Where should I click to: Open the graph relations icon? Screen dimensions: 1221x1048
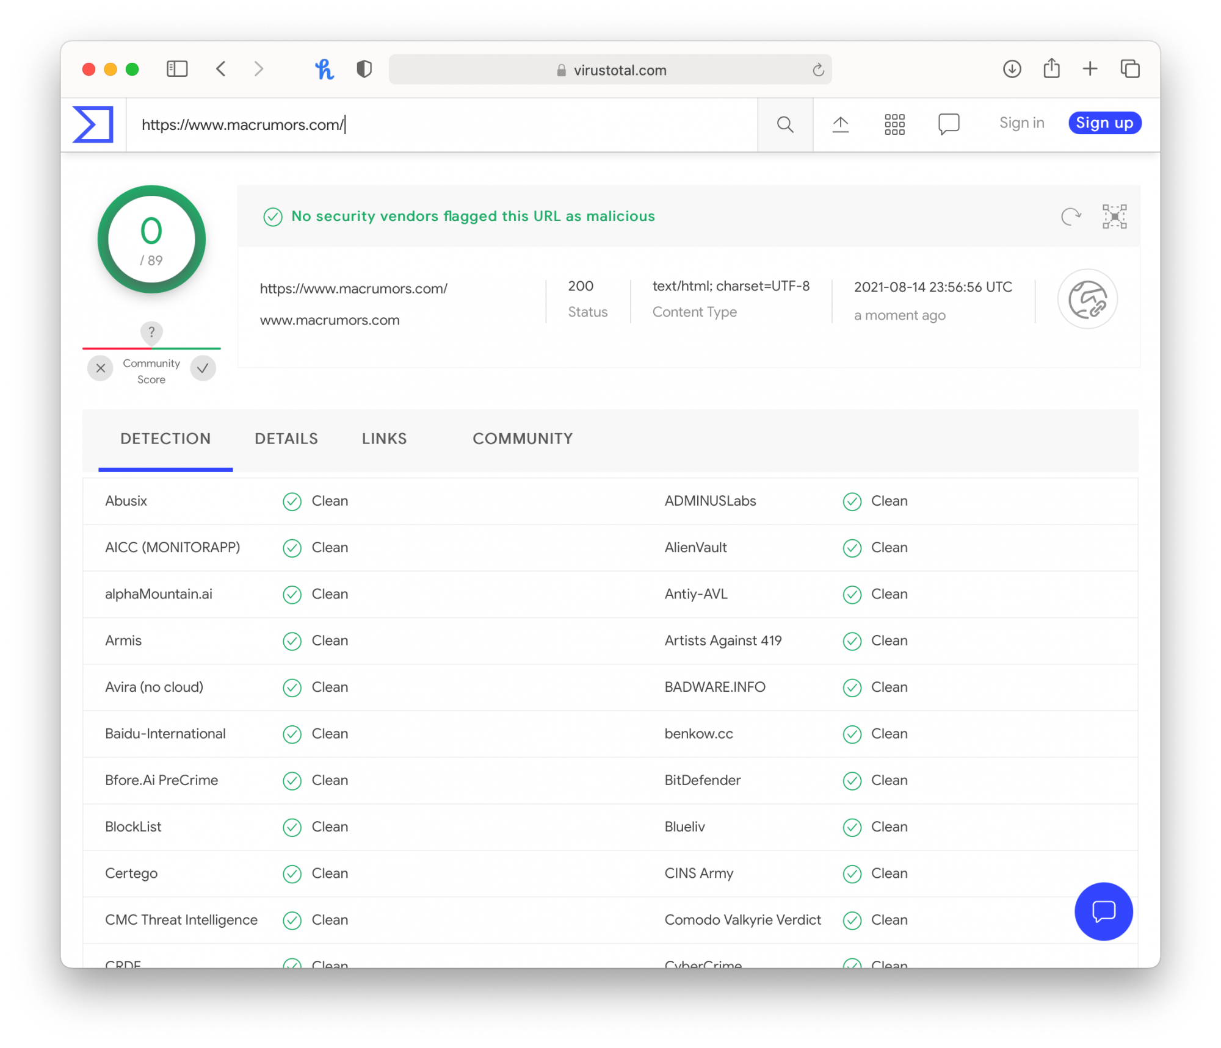(x=1114, y=216)
